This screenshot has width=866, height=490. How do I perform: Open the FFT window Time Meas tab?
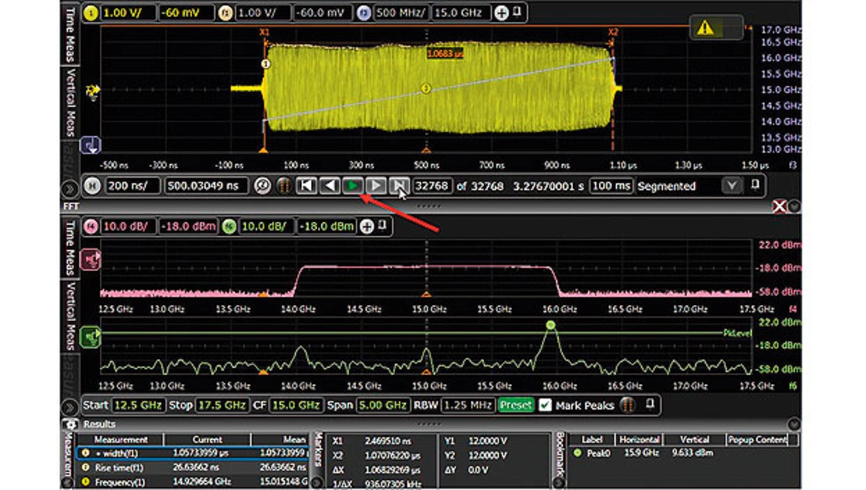70,248
